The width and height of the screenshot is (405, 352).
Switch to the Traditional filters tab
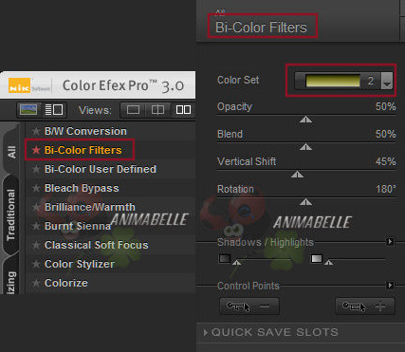point(11,215)
